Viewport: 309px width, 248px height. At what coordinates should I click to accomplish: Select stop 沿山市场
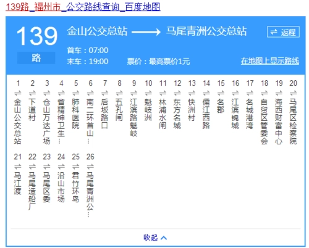click(61, 187)
